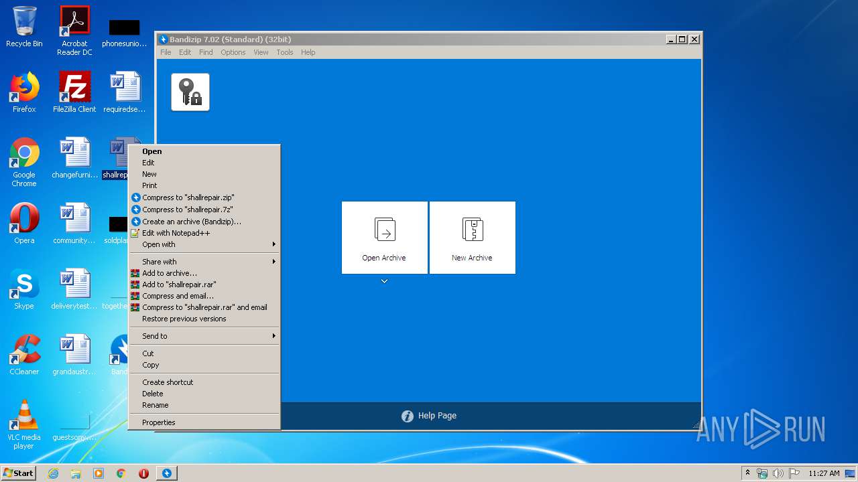Viewport: 858px width, 482px height.
Task: Select the grandaustr Word document
Action: (x=74, y=355)
